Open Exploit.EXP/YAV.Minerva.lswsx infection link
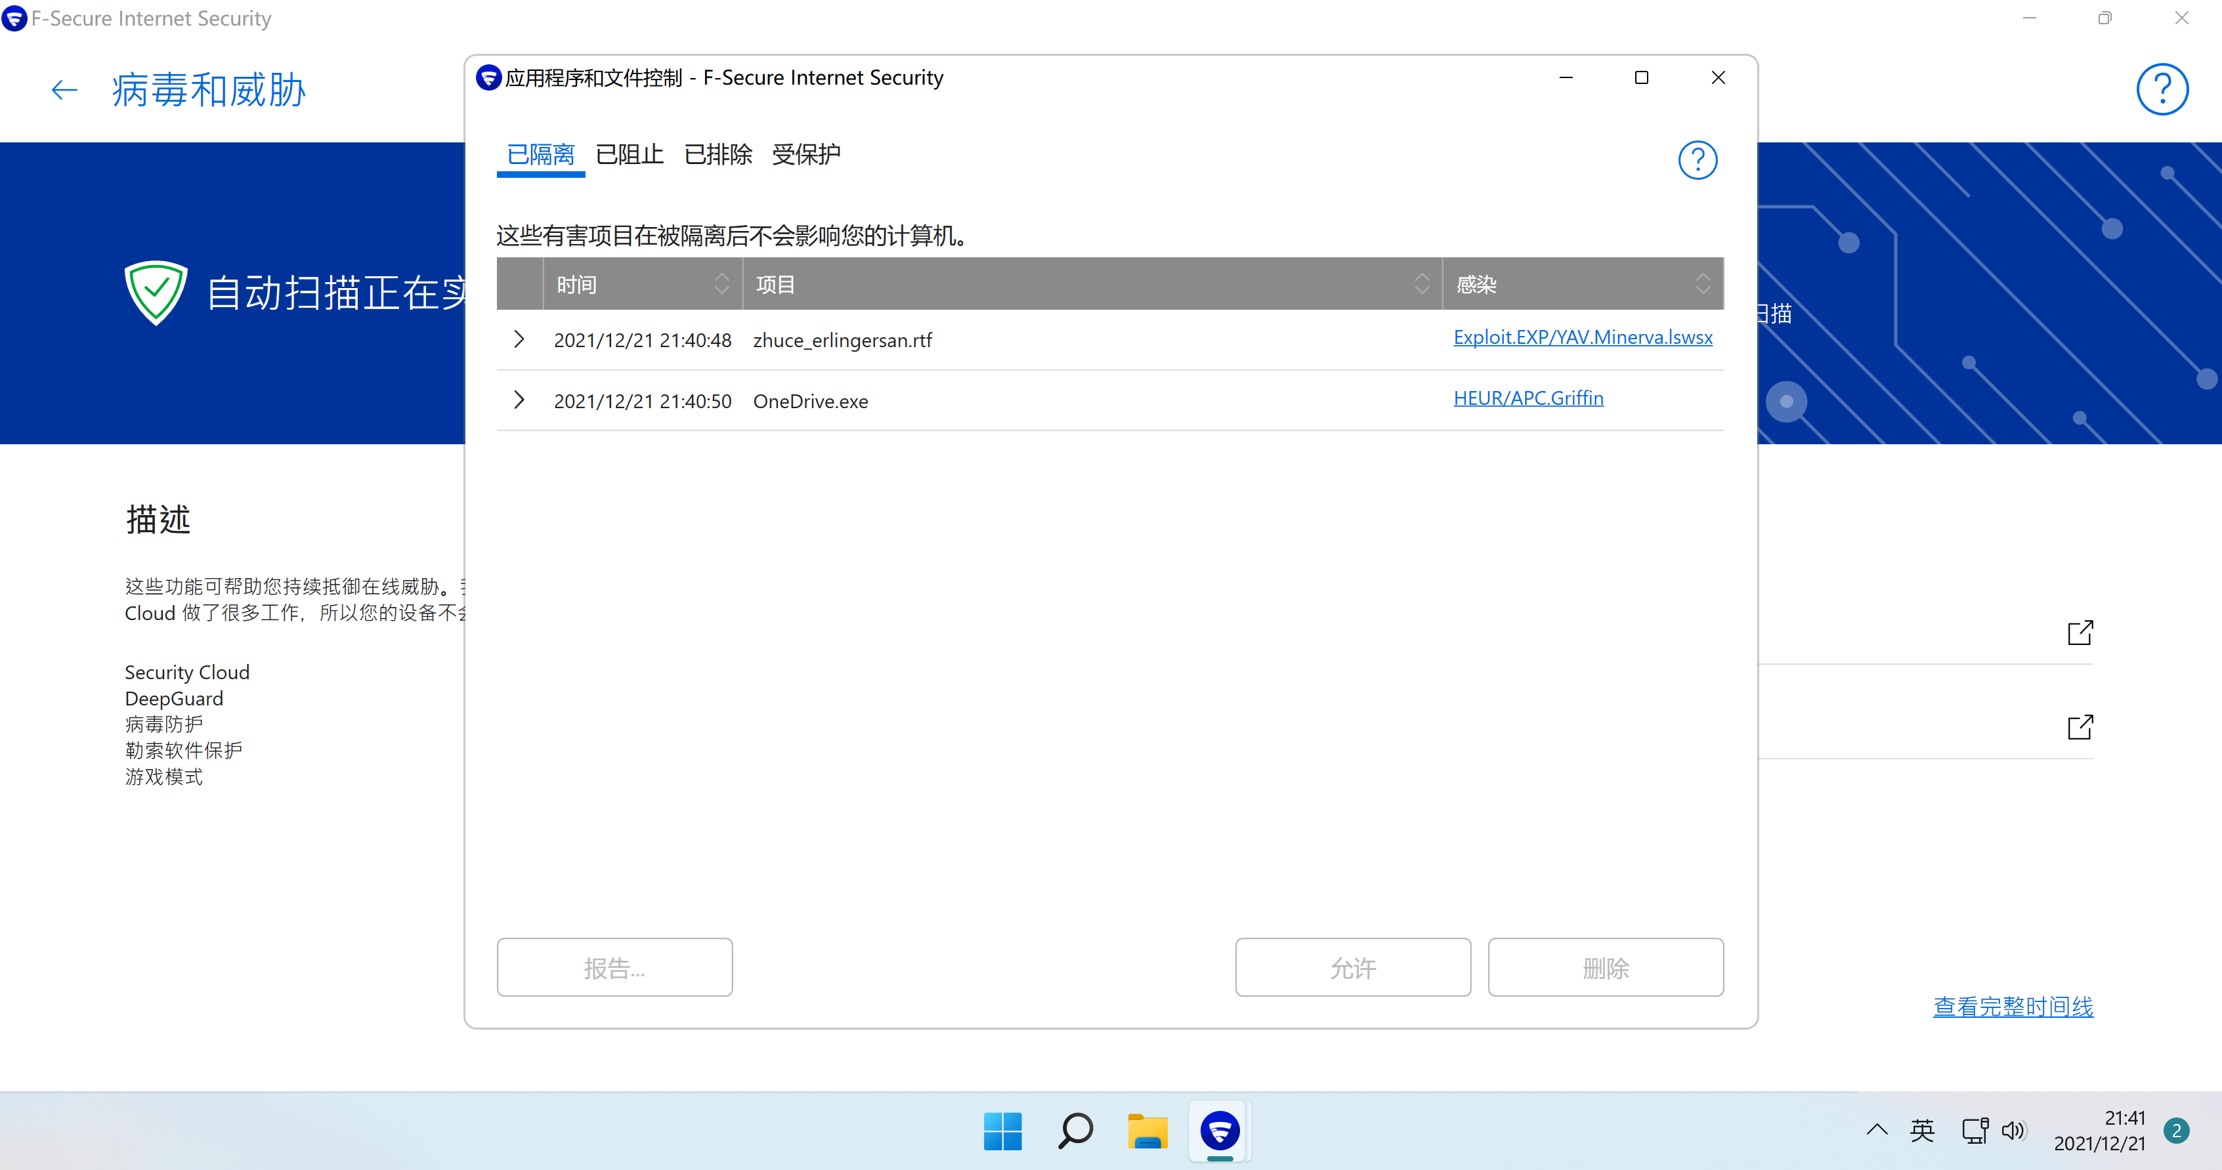 tap(1582, 337)
